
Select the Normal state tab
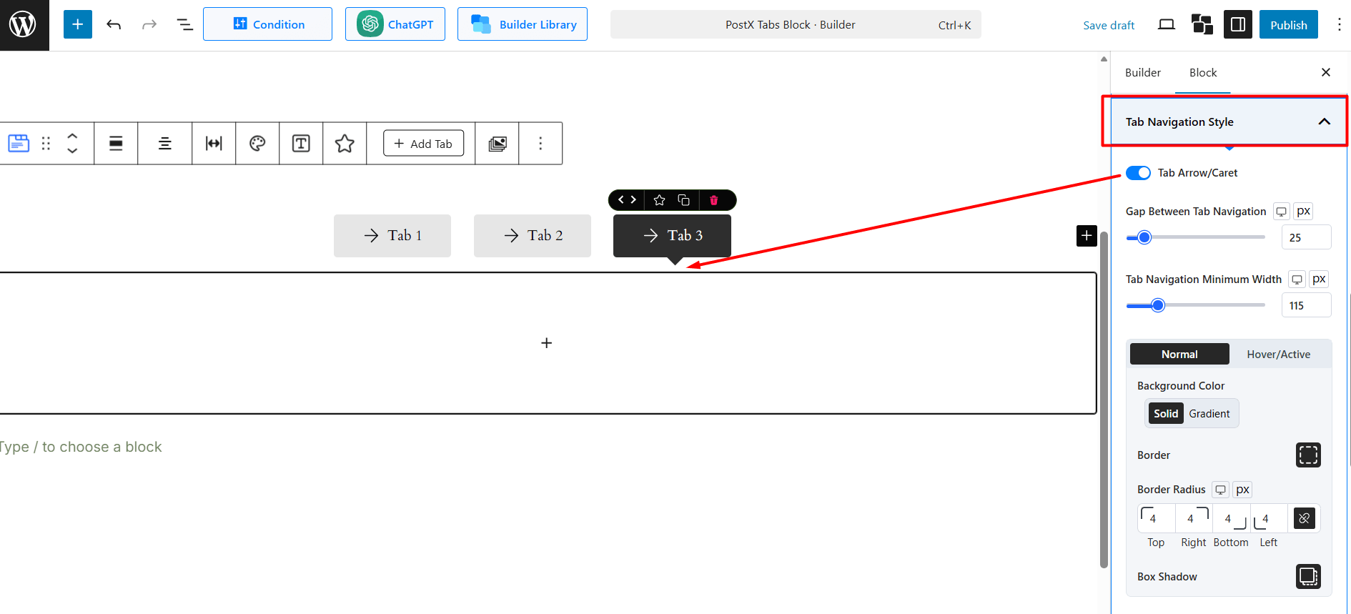click(1179, 355)
